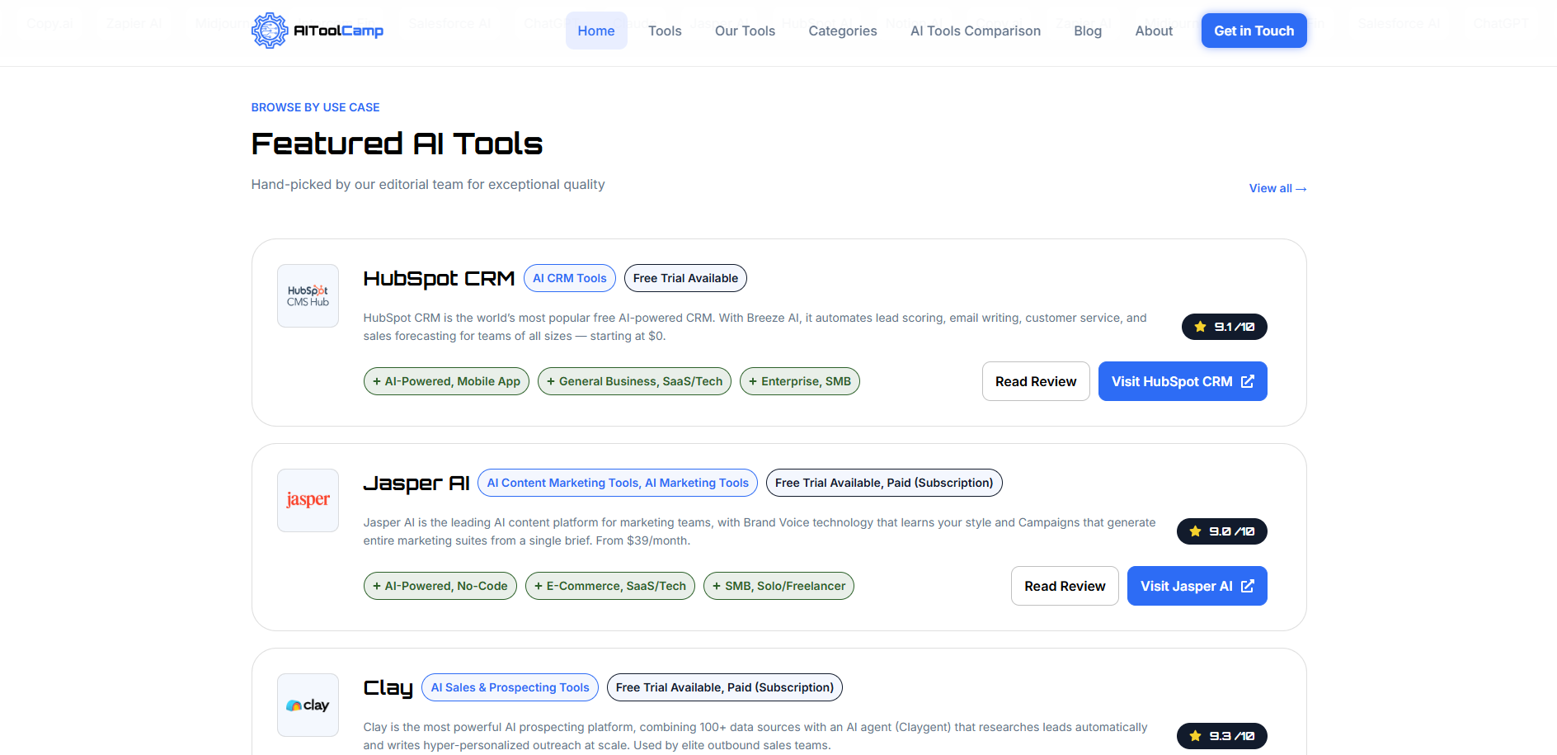
Task: Click the Get in Touch button
Action: click(1254, 31)
